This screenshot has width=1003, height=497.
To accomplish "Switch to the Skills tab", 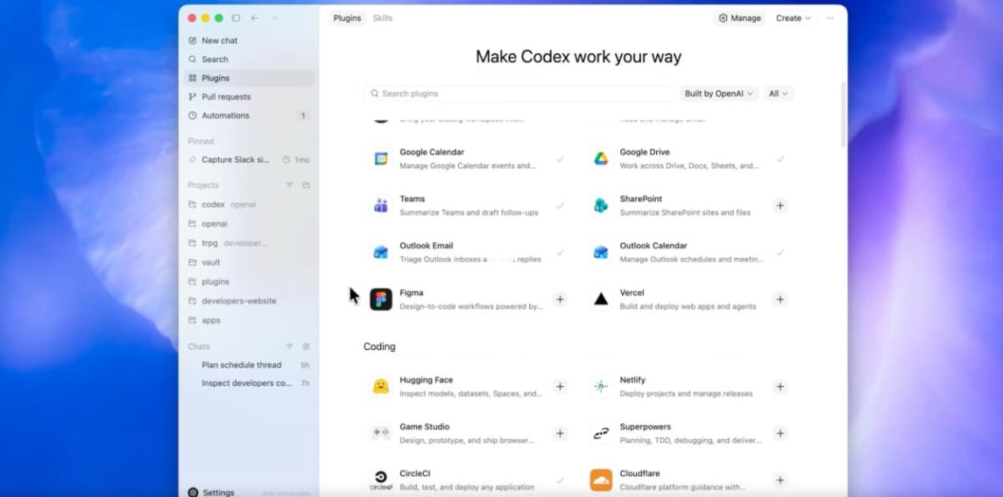I will pos(382,18).
